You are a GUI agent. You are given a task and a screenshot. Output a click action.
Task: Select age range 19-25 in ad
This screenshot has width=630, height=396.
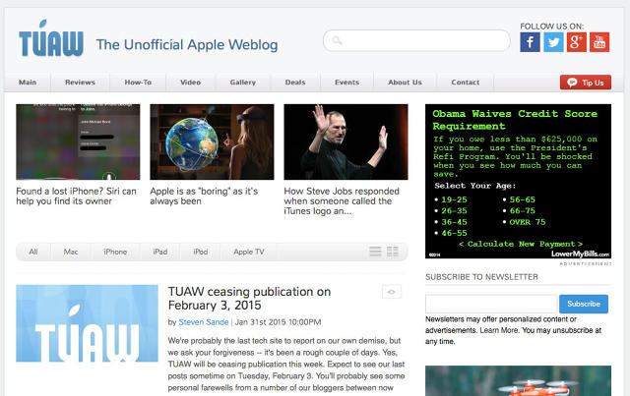454,199
